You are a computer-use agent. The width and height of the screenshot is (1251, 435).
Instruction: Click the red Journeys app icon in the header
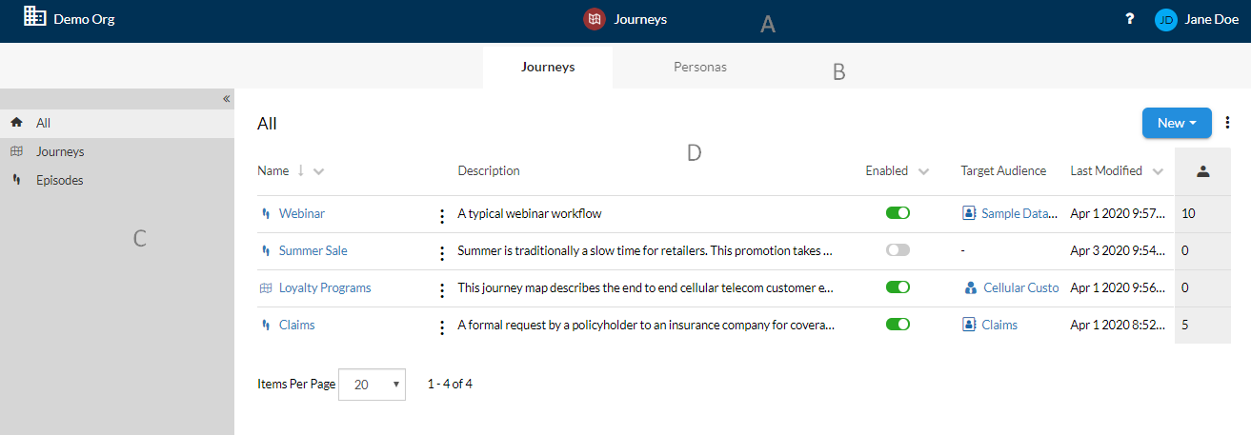tap(595, 19)
